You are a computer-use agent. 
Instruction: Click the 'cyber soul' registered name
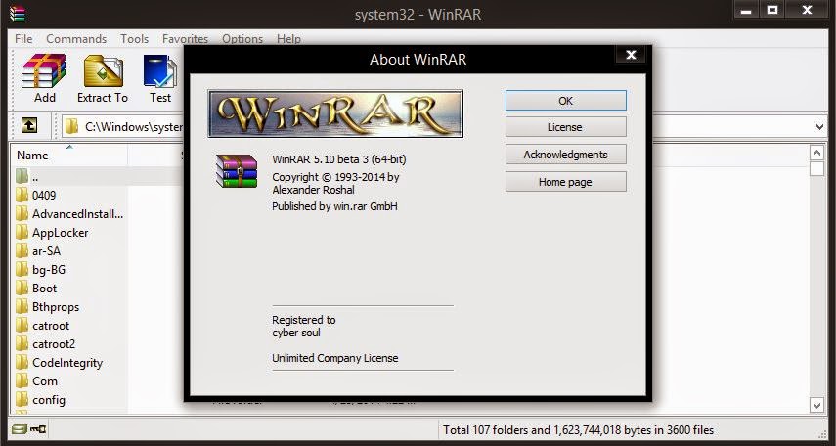click(296, 333)
